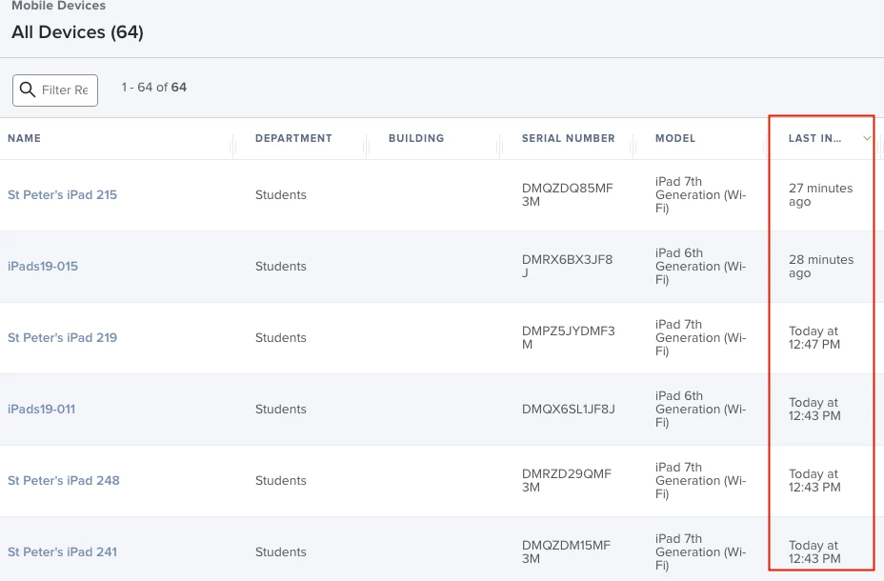Open device St Peter's iPad 248
This screenshot has width=884, height=581.
(x=64, y=481)
